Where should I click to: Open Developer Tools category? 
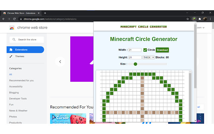coord(18,98)
